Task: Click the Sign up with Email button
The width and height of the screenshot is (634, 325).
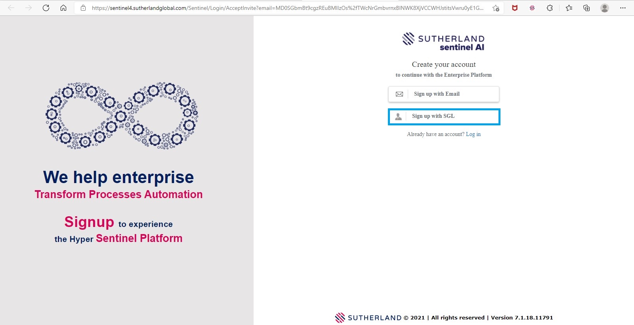Action: [443, 94]
